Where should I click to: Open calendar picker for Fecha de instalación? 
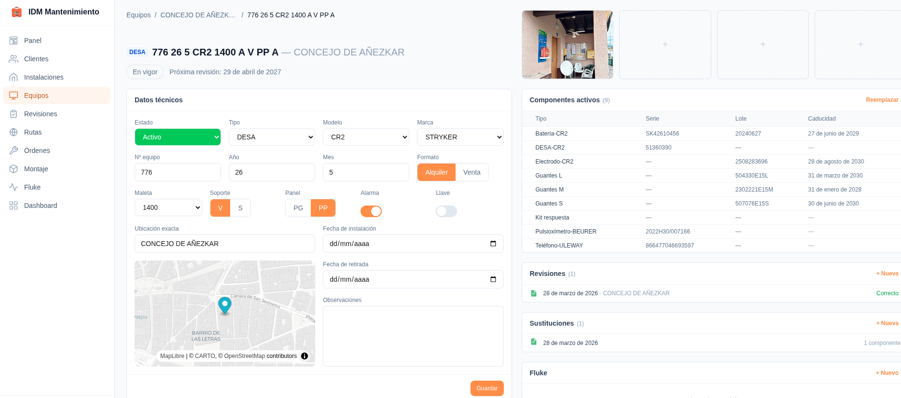coord(493,244)
